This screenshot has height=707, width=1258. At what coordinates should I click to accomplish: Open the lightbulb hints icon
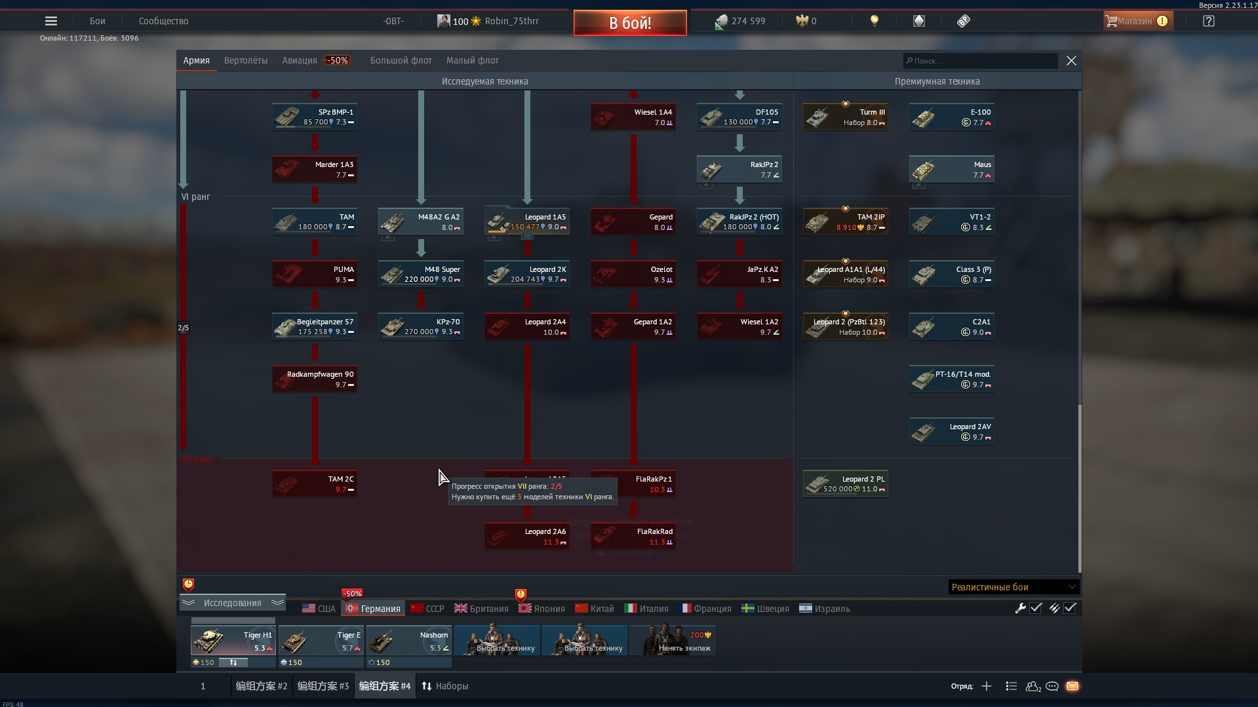pyautogui.click(x=874, y=21)
